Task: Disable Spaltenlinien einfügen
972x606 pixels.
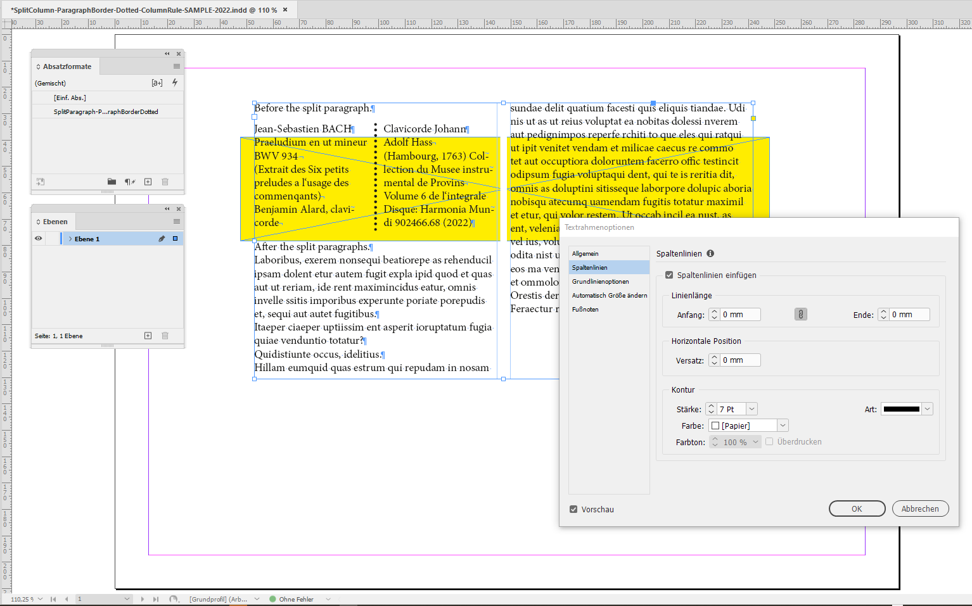Action: 670,274
